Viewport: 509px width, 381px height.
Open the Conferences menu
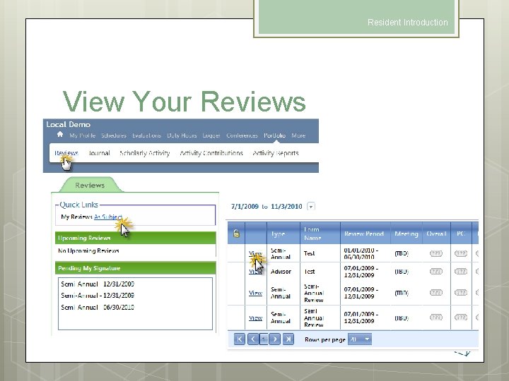(242, 135)
